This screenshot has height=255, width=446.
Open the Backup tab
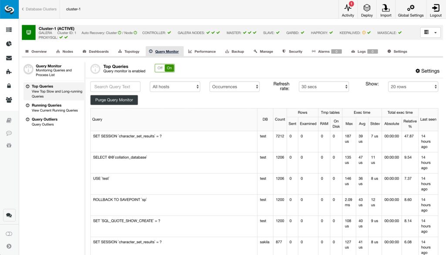(x=235, y=51)
